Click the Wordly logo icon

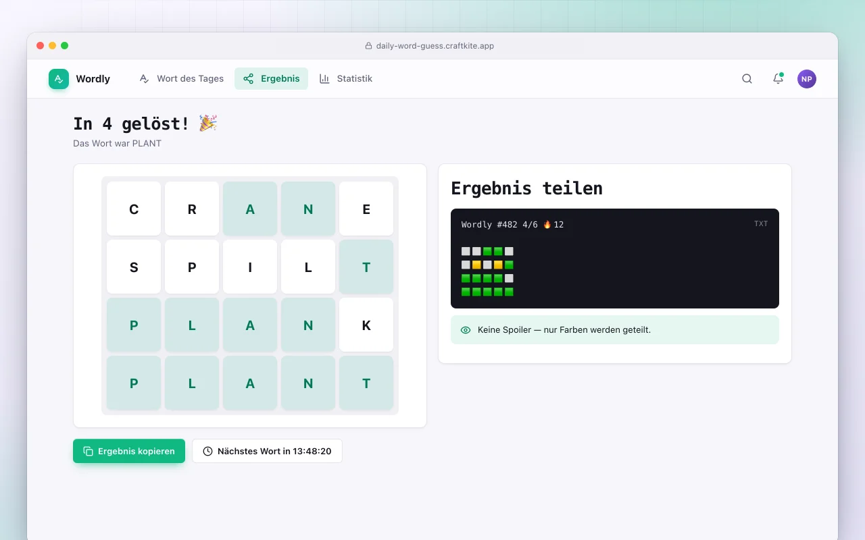[59, 79]
